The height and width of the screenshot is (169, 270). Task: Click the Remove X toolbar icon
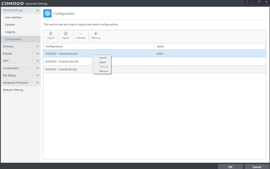96,34
